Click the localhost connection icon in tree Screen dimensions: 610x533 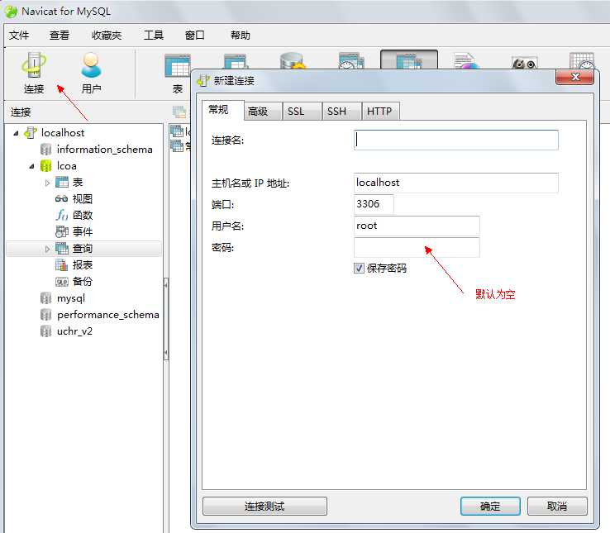point(31,133)
